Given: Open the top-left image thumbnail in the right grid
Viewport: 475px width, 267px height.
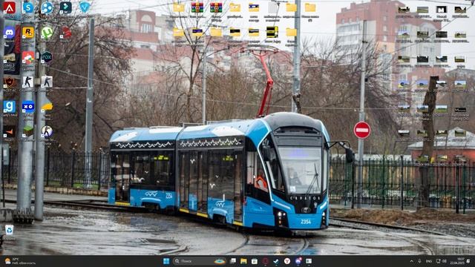Looking at the screenshot, I should [404, 10].
